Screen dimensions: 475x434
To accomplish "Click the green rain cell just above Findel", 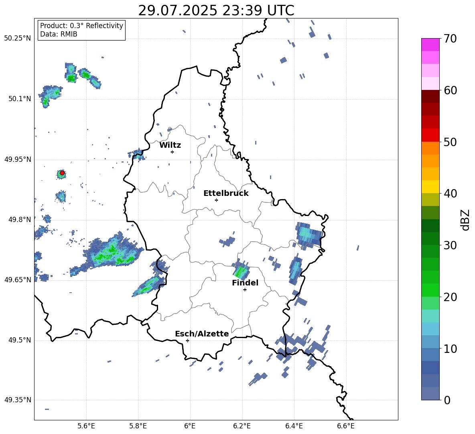I will click(x=241, y=270).
